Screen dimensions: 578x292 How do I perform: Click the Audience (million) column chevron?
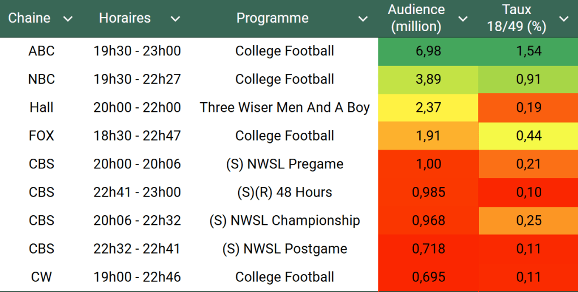click(x=463, y=19)
